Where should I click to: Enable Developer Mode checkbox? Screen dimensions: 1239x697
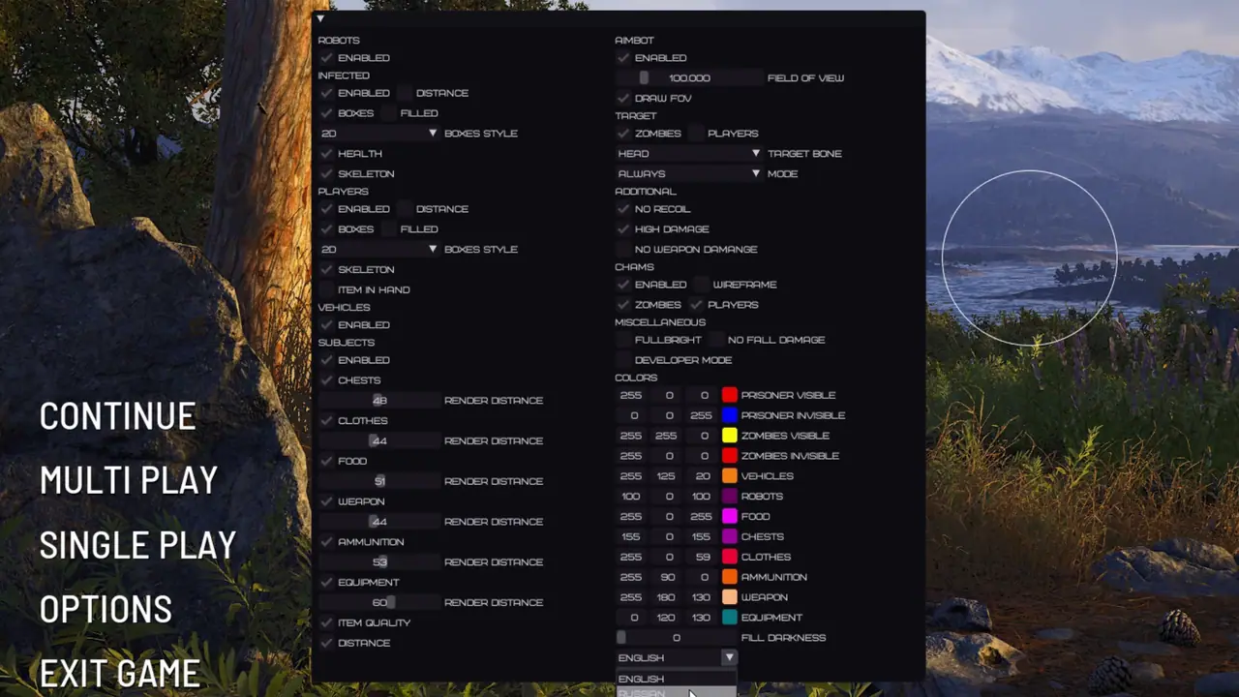[623, 360]
